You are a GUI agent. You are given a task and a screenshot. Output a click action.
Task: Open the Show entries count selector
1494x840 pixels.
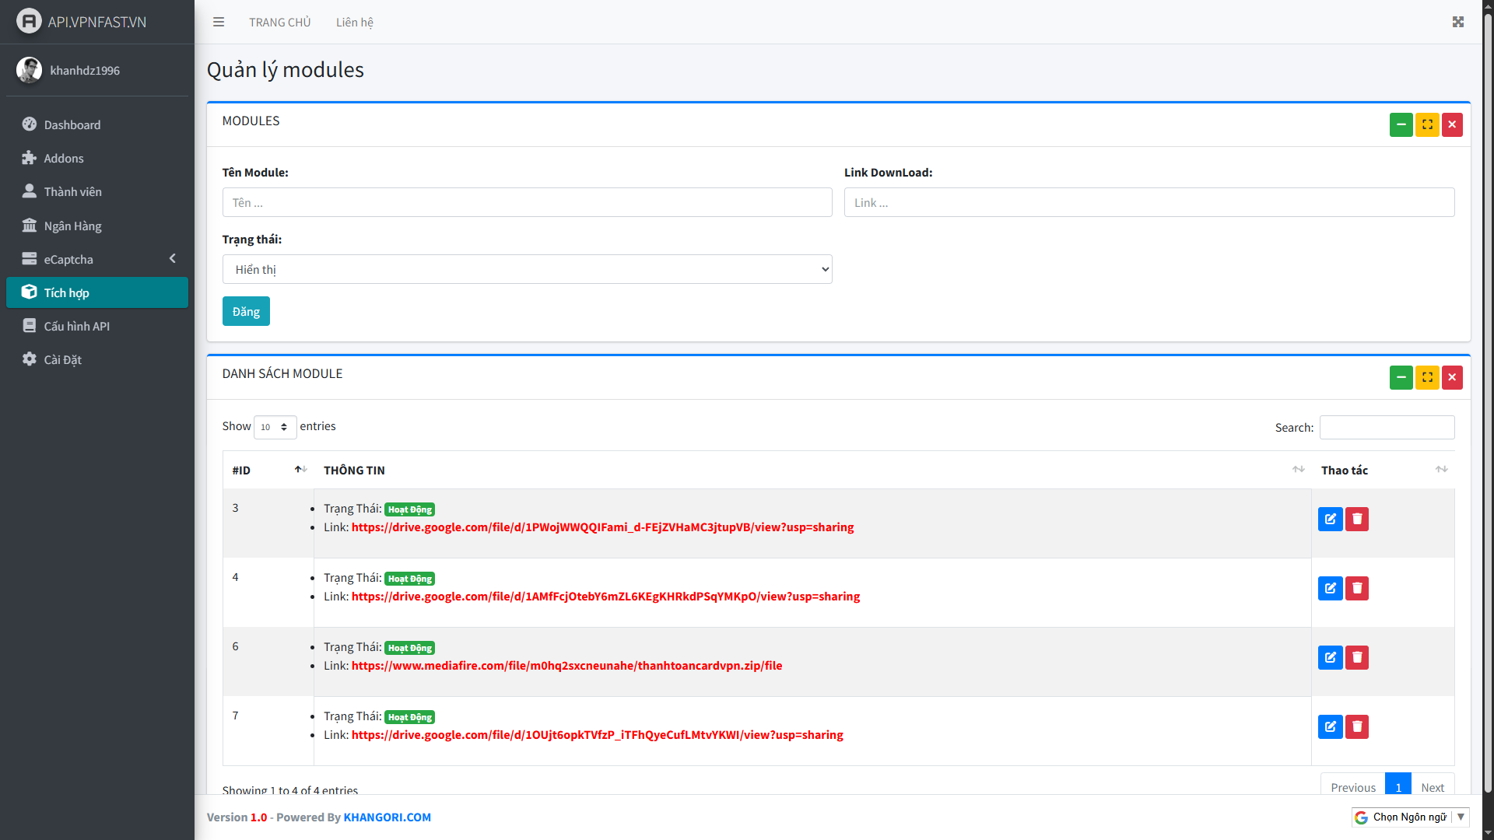275,427
